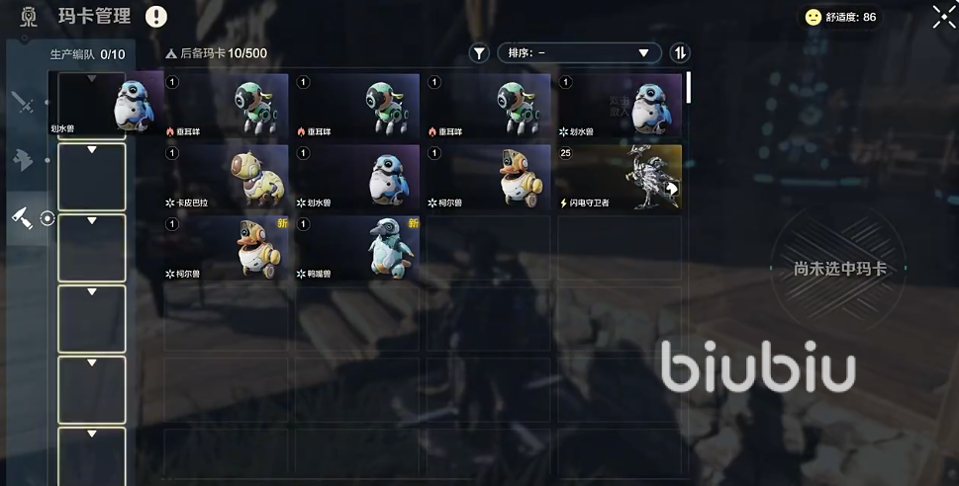Screen dimensions: 959x486
Task: Click the 后备玛卡 10/500 header
Action: click(216, 53)
